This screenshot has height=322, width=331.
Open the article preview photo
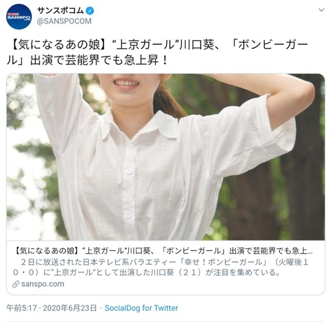tap(165, 157)
